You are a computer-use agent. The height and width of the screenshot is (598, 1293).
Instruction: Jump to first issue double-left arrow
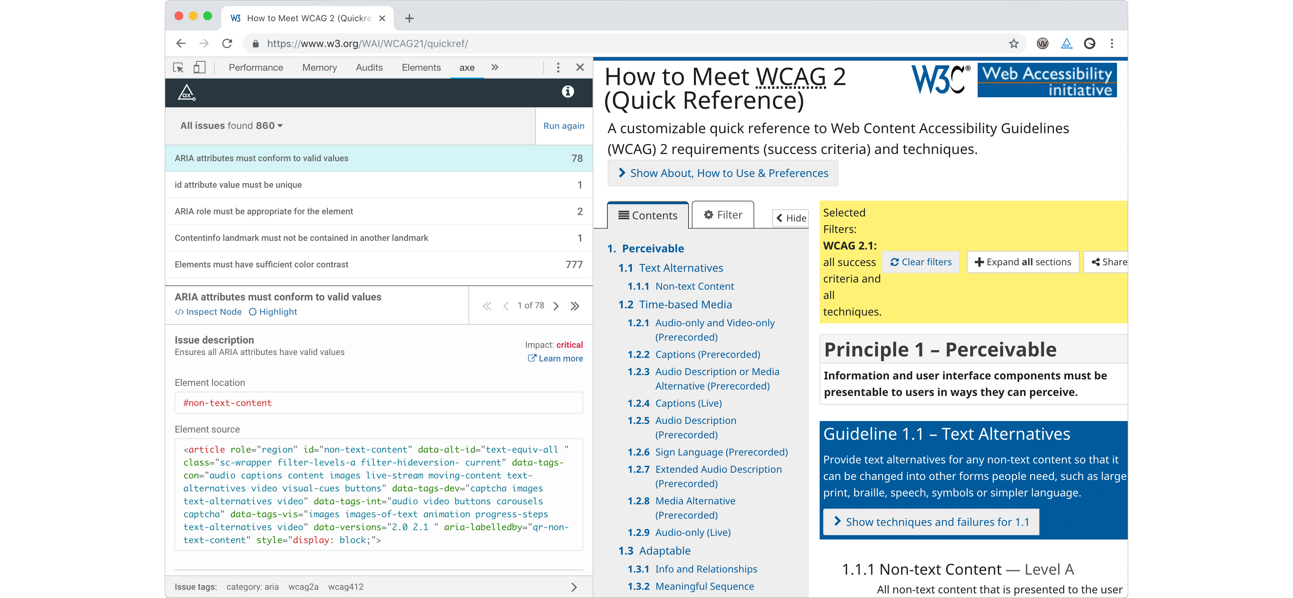point(487,306)
